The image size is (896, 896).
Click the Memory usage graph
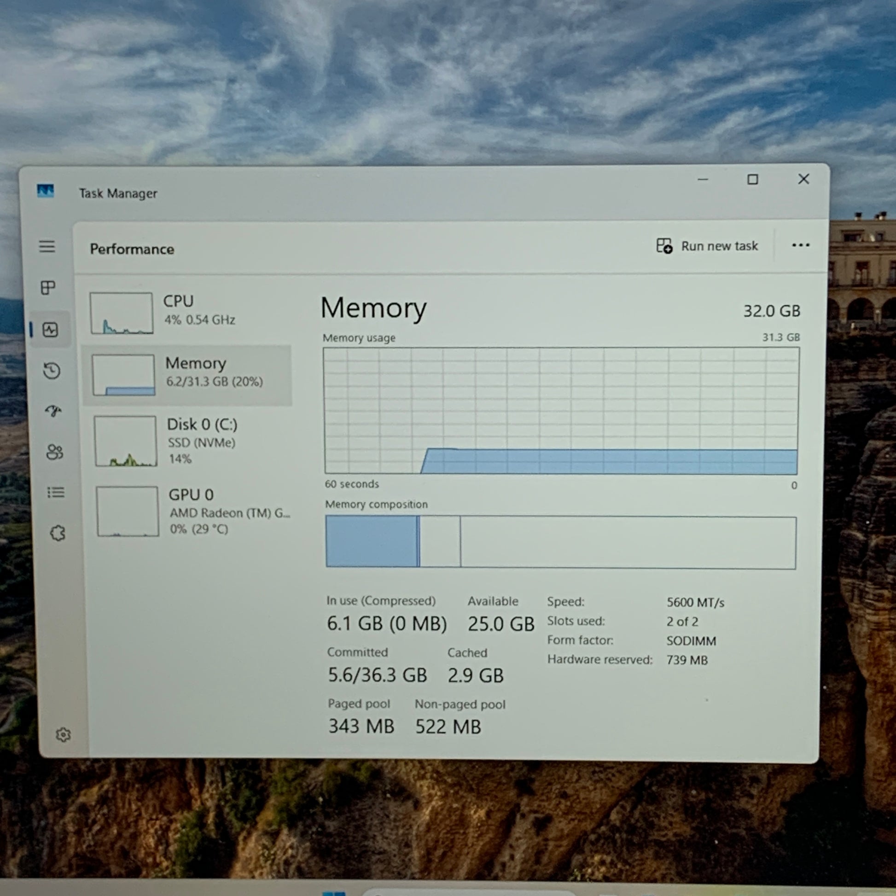click(x=561, y=411)
